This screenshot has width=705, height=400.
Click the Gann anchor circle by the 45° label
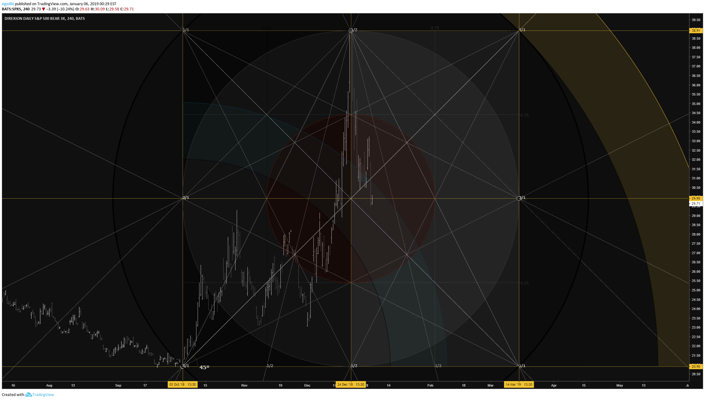click(182, 366)
